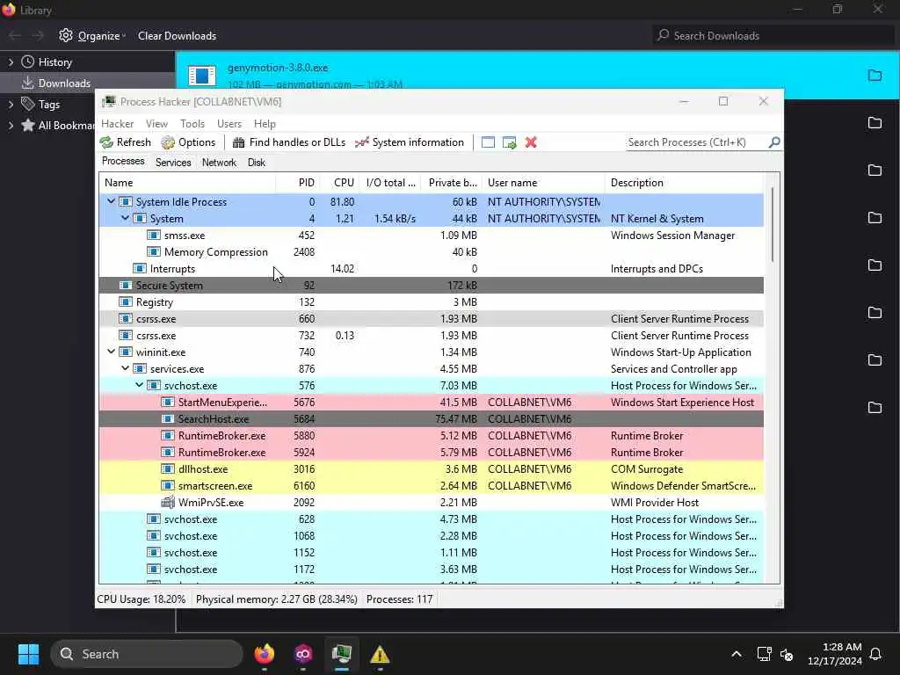Sort by the CPU column header
The height and width of the screenshot is (675, 900).
(x=340, y=183)
